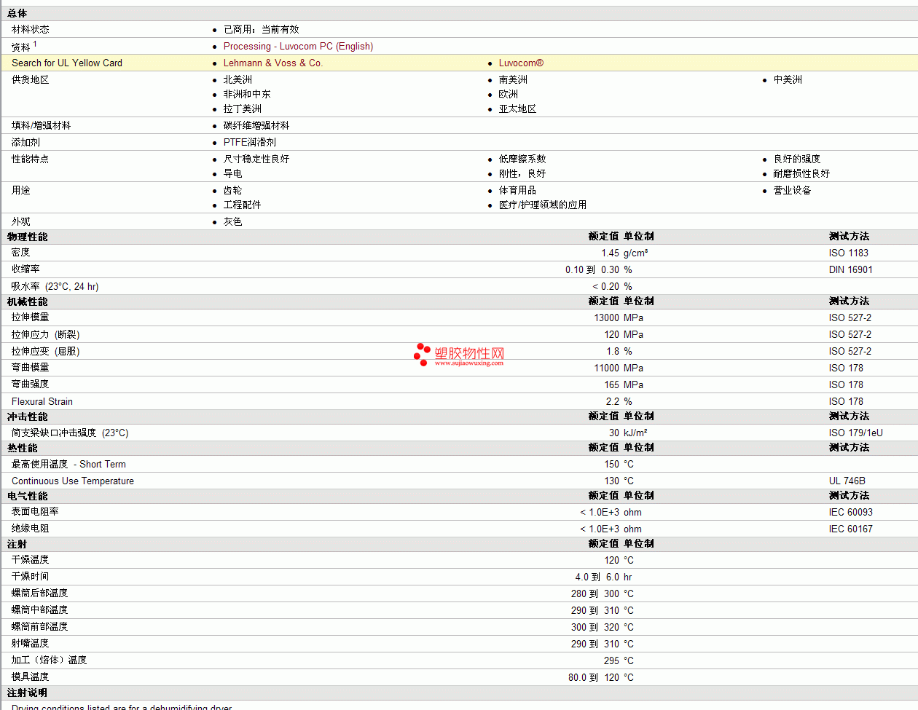This screenshot has width=918, height=710.
Task: Select 中美洲 region entry
Action: (x=788, y=79)
